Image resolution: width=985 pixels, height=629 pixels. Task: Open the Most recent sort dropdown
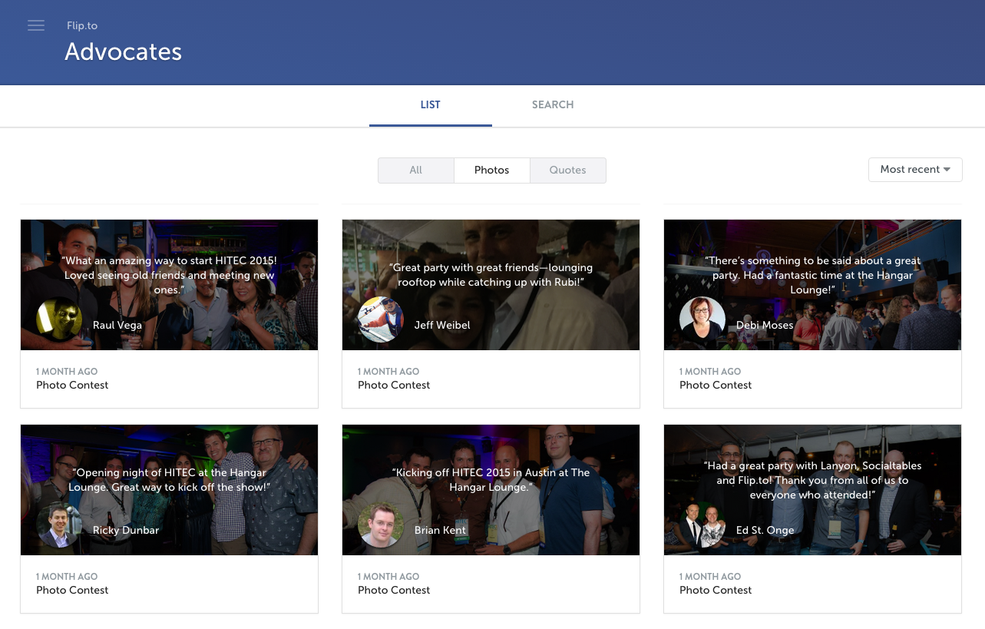[x=915, y=170]
